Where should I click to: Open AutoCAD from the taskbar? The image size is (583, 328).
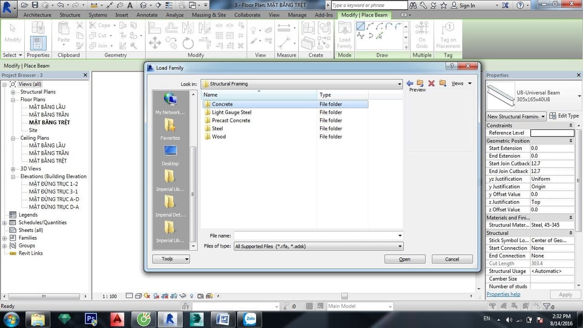coord(117,319)
